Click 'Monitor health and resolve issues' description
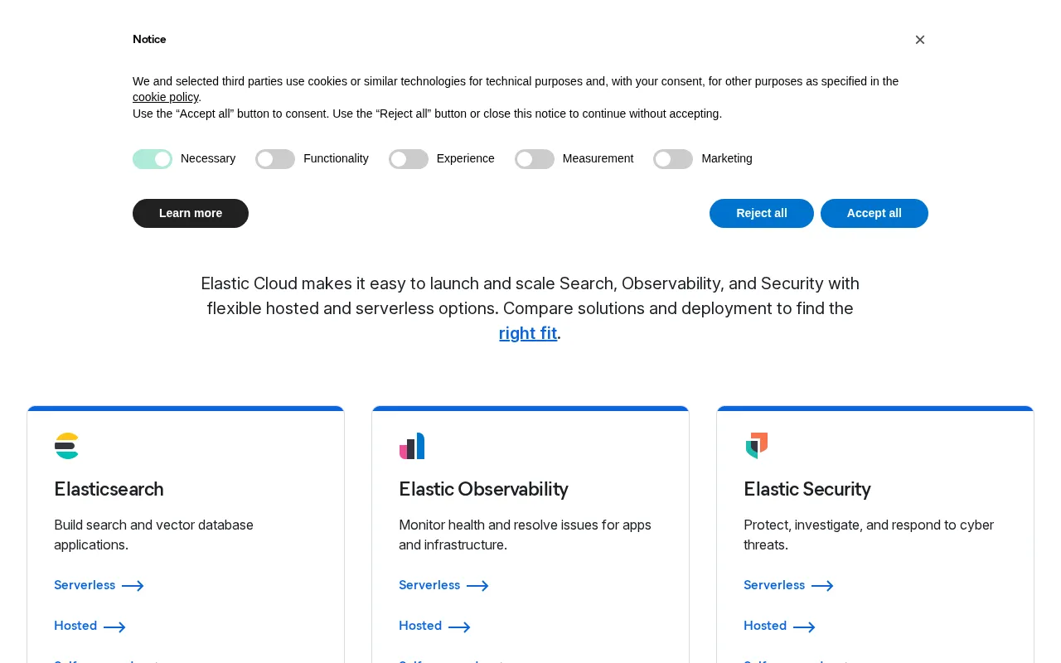 (x=525, y=535)
